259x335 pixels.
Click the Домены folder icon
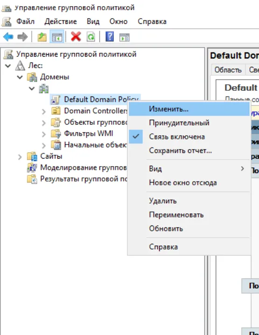pyautogui.click(x=32, y=77)
